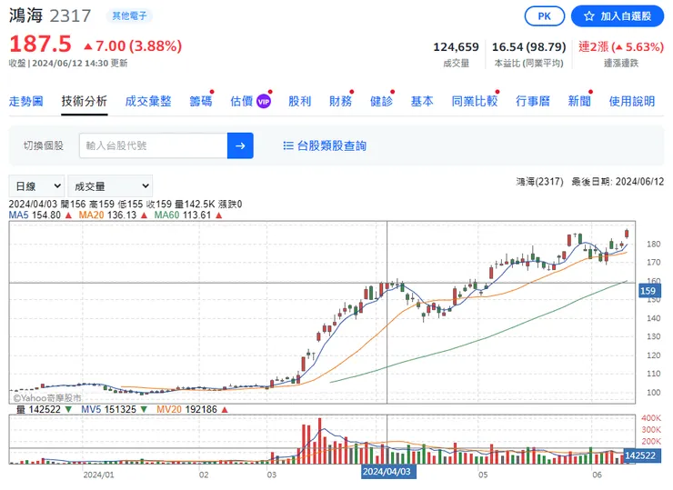Click the 連2漲 streak text

(x=621, y=46)
